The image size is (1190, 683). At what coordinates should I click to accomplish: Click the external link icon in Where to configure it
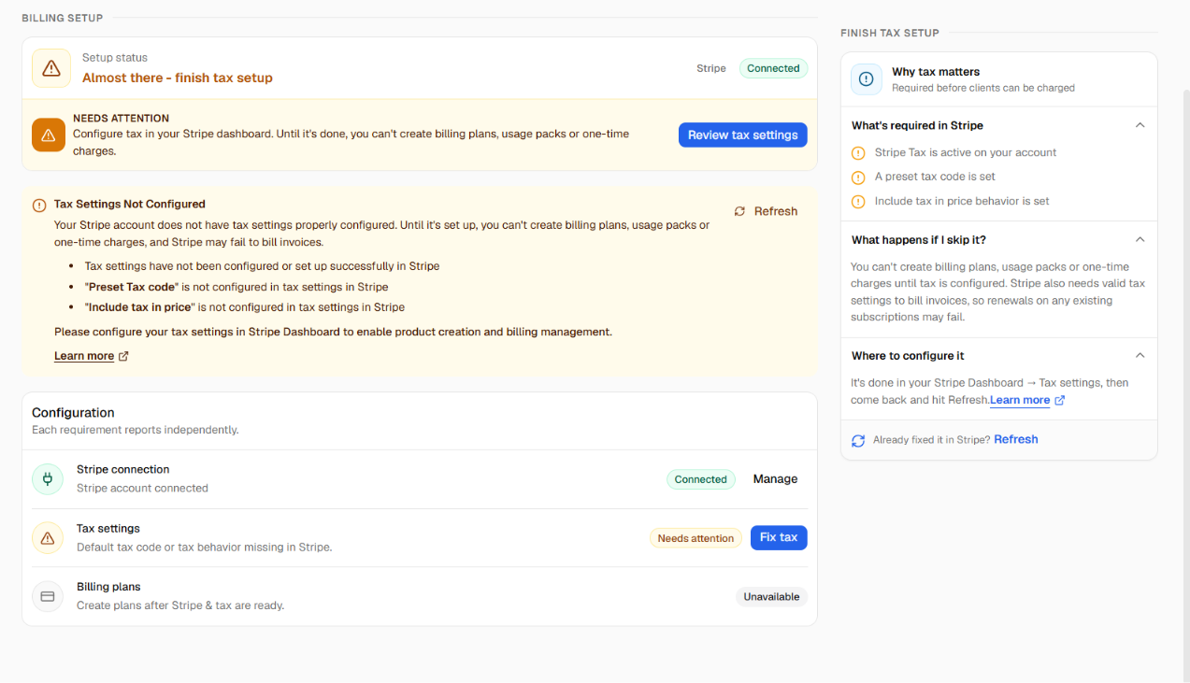click(x=1059, y=400)
